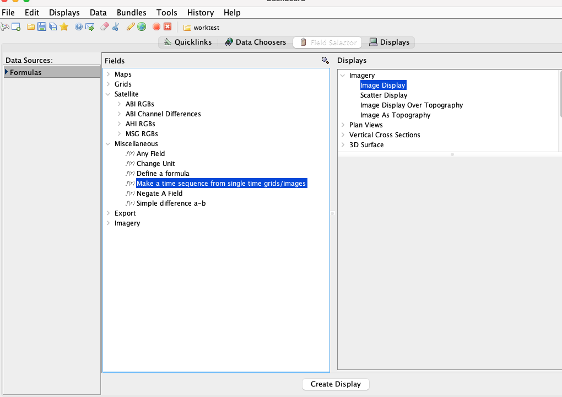Select Formulas in Data Sources list
562x397 pixels.
[x=25, y=72]
